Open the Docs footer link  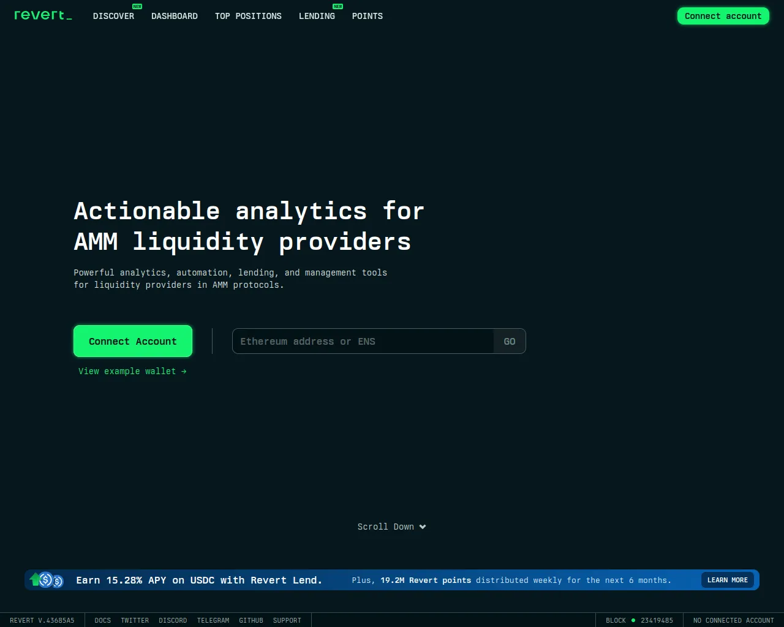103,620
